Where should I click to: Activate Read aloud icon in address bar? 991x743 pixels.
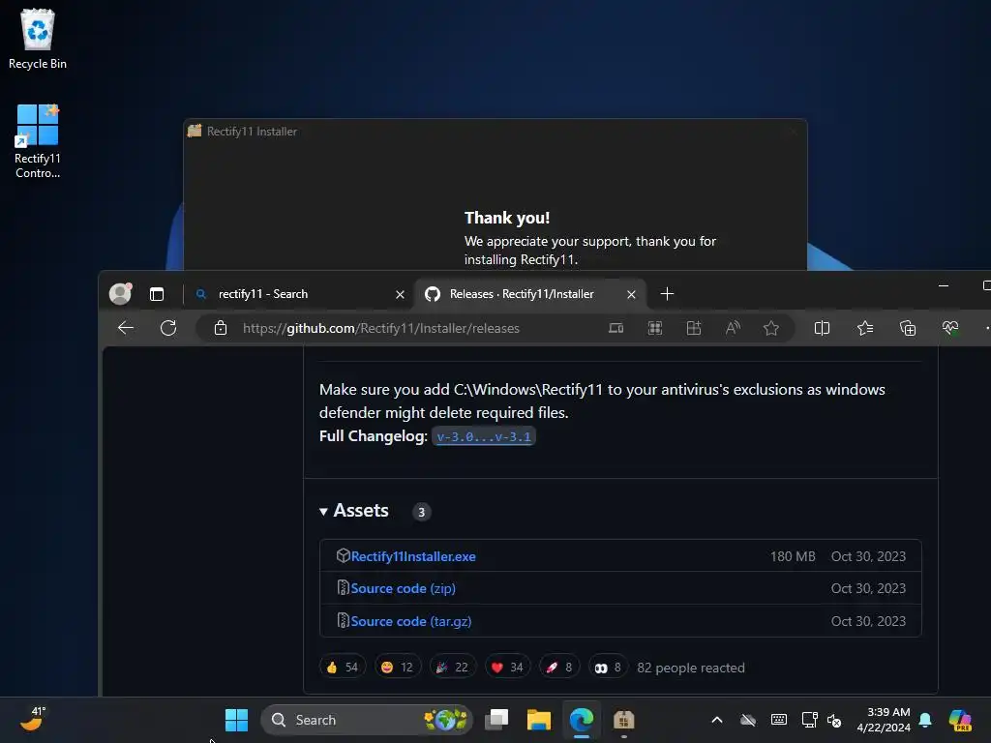tap(733, 328)
